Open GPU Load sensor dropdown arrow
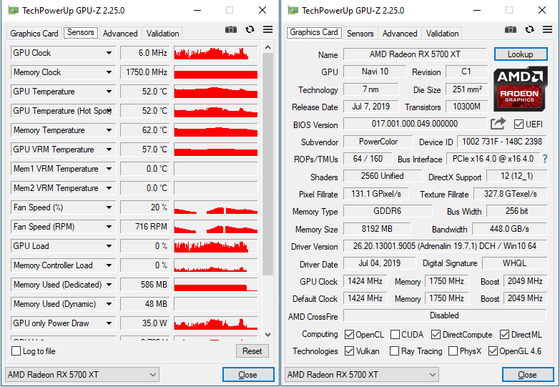Viewport: 560px width, 387px height. point(109,246)
